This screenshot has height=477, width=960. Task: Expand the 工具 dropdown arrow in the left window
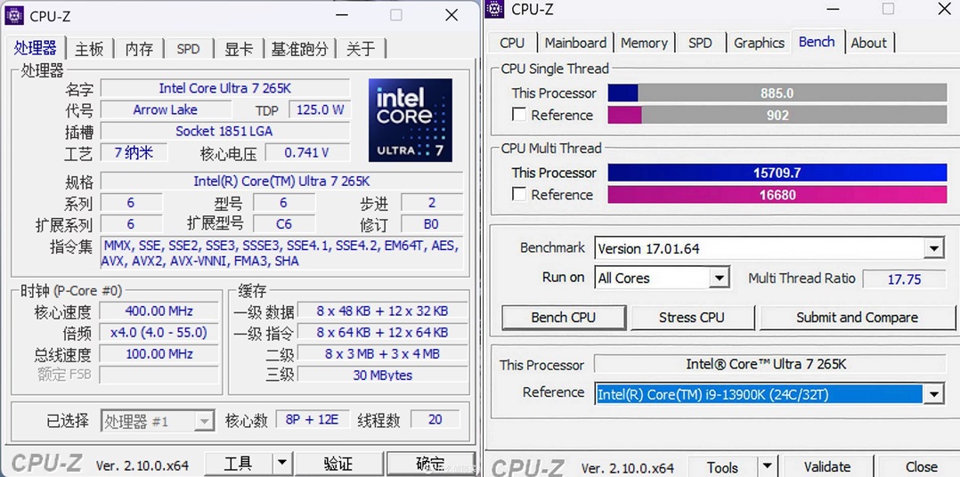281,465
